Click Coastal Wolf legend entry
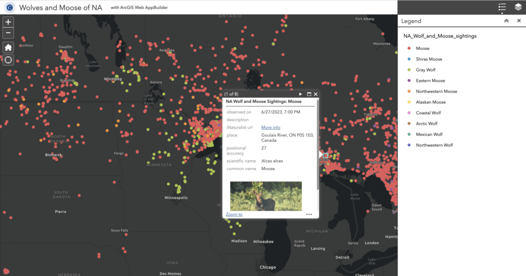Image resolution: width=526 pixels, height=276 pixels. [428, 113]
